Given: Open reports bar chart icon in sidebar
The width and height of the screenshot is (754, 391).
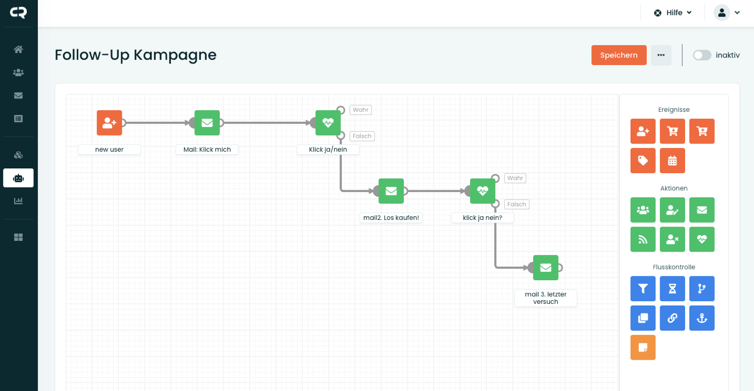Looking at the screenshot, I should (x=18, y=201).
